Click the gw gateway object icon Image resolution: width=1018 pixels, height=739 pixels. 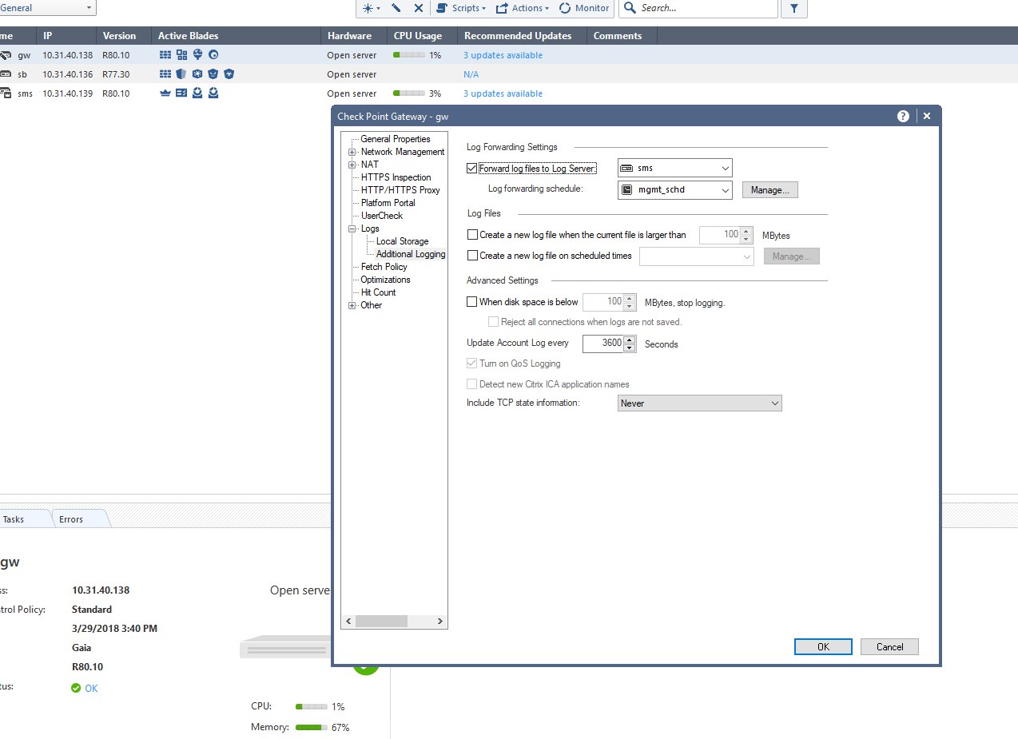(x=6, y=55)
